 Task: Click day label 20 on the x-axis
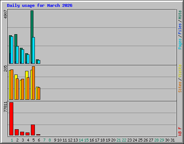[113, 140]
